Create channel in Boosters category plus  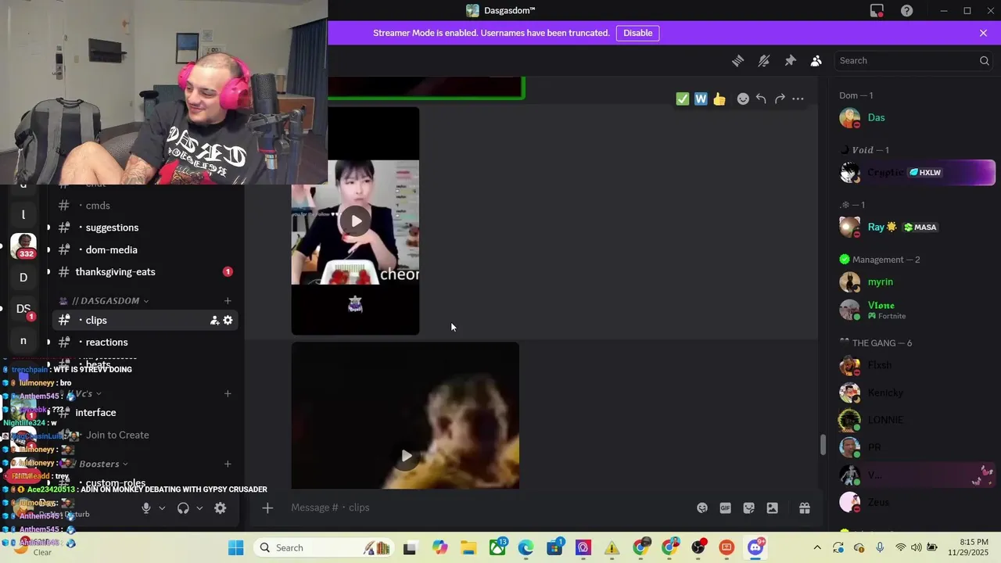click(228, 464)
